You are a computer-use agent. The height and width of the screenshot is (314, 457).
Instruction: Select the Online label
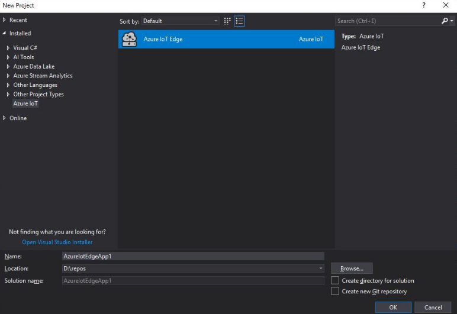click(18, 118)
